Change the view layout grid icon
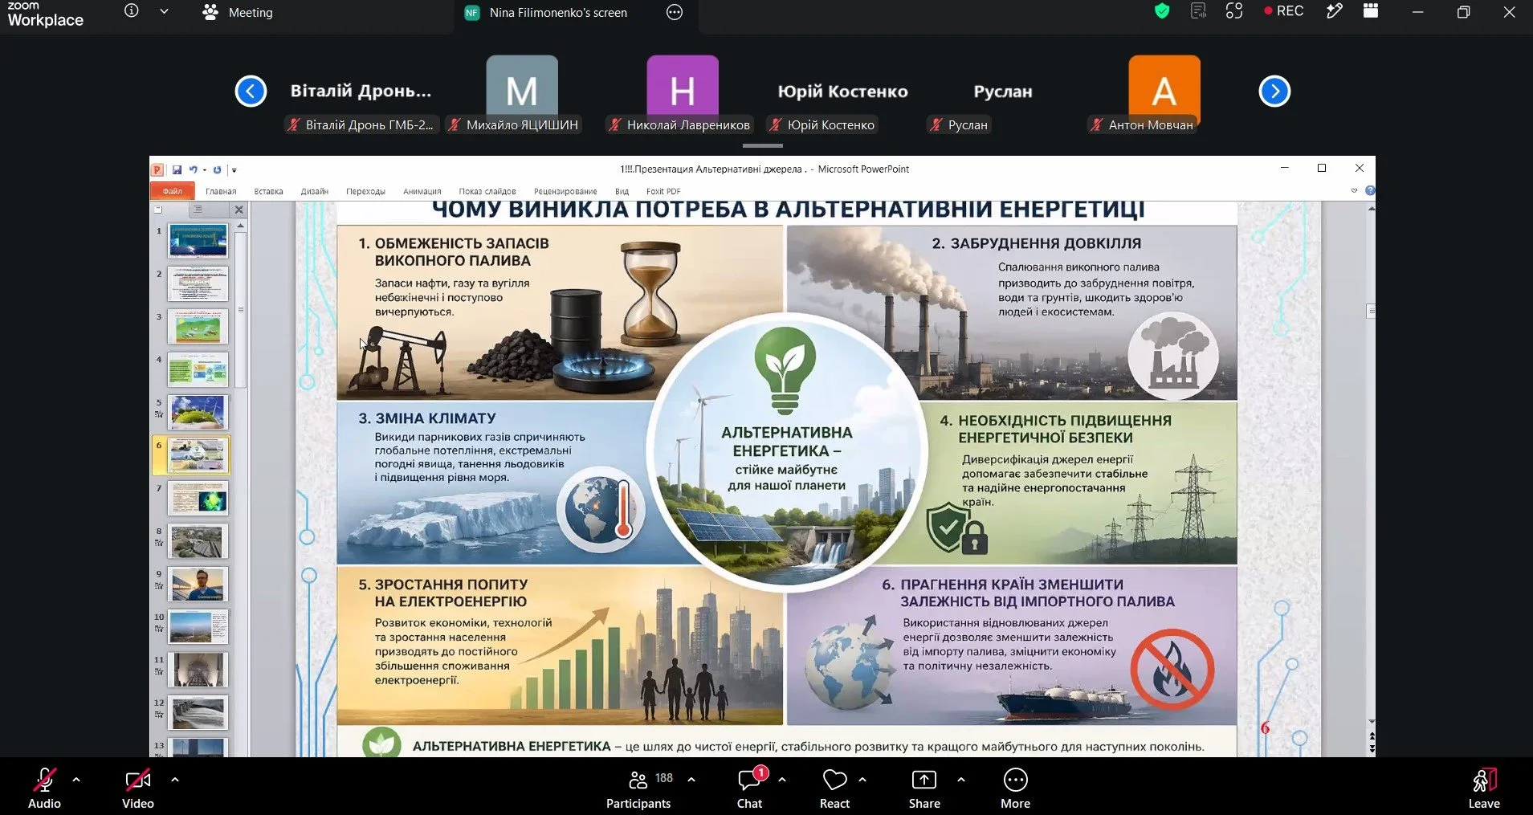Image resolution: width=1533 pixels, height=815 pixels. pyautogui.click(x=1371, y=11)
